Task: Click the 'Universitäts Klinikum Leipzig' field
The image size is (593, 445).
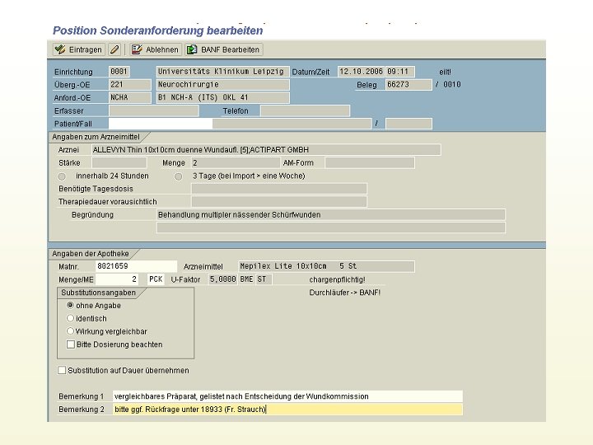Action: (x=222, y=72)
